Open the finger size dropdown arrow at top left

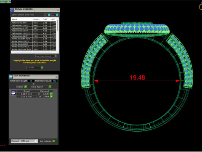pos(10,2)
